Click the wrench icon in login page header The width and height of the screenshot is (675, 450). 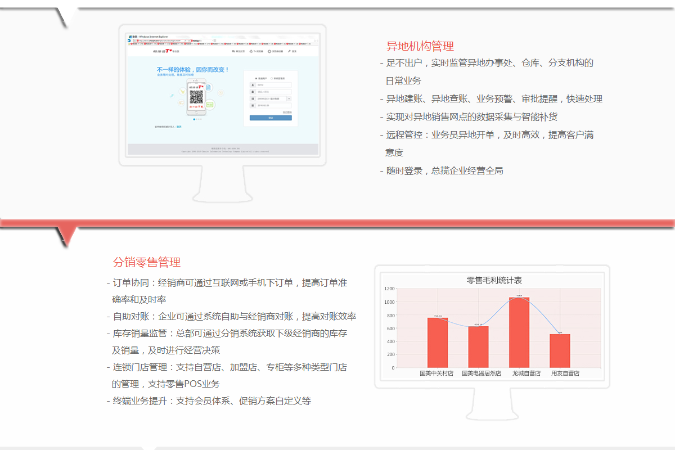[289, 51]
